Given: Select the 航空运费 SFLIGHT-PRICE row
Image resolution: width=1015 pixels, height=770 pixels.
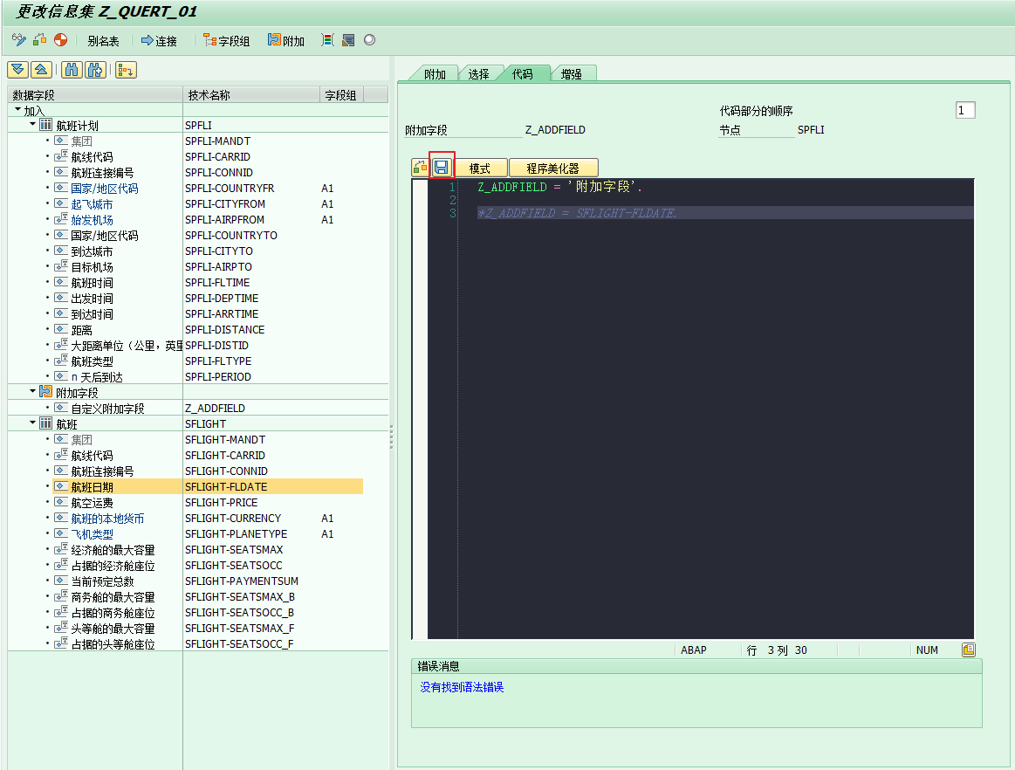Looking at the screenshot, I should 92,503.
